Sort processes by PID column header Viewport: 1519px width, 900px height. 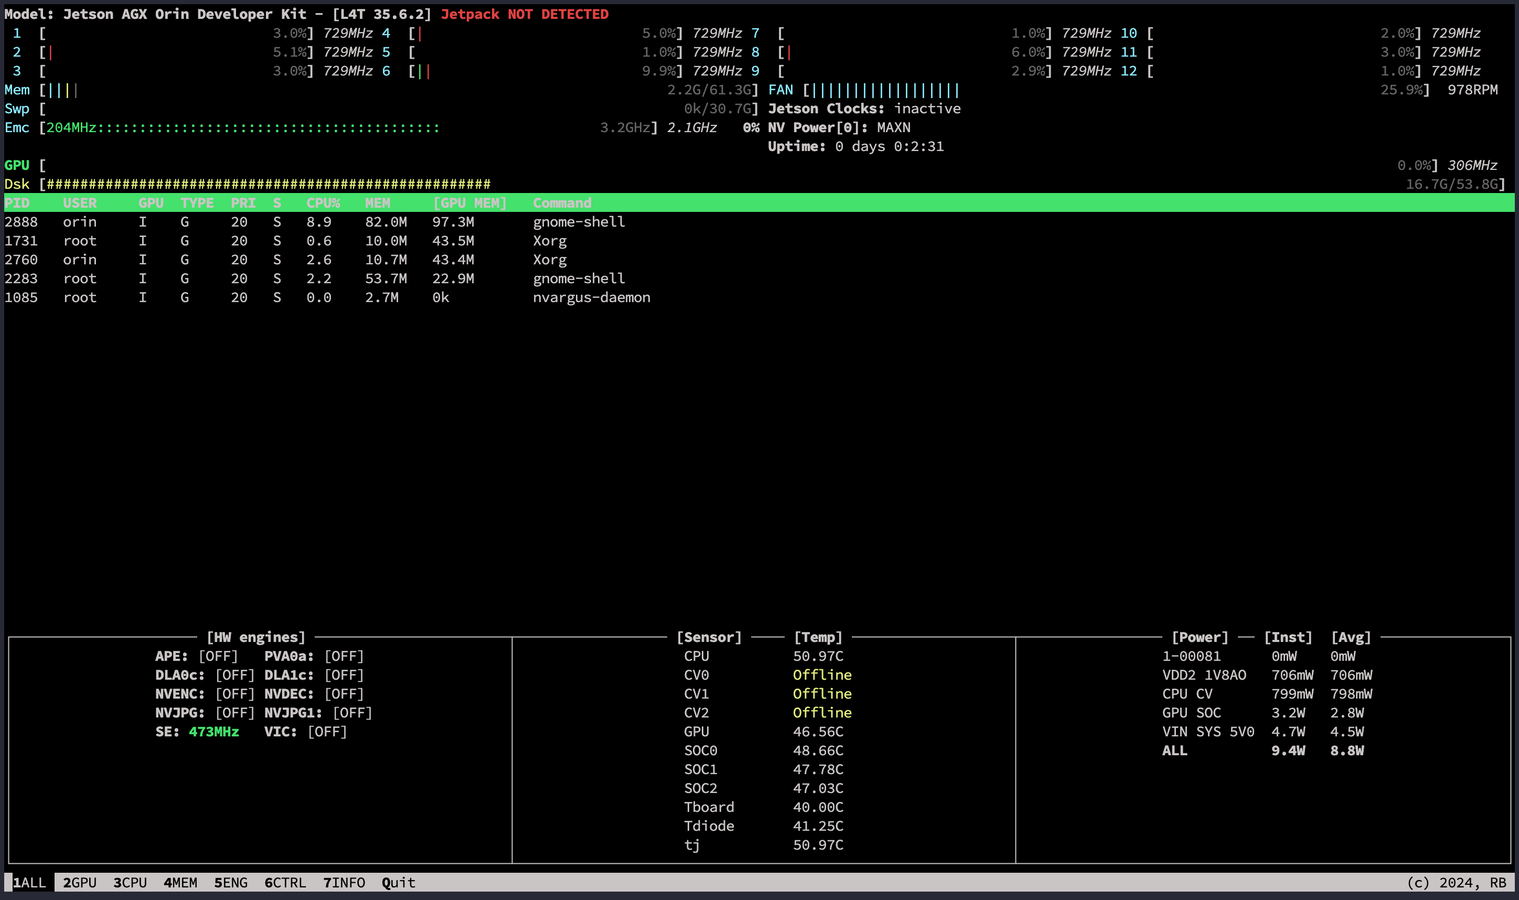tap(17, 202)
